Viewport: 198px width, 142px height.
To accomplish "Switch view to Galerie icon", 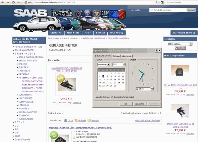I will coord(76,120).
